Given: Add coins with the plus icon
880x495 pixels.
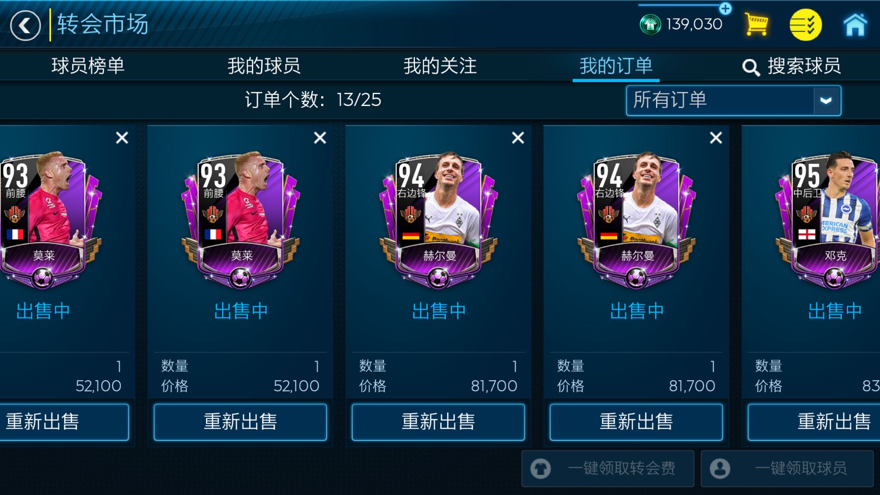Looking at the screenshot, I should [725, 8].
